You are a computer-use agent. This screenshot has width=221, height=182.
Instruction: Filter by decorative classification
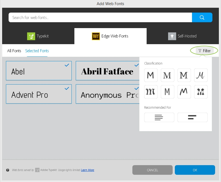[201, 92]
